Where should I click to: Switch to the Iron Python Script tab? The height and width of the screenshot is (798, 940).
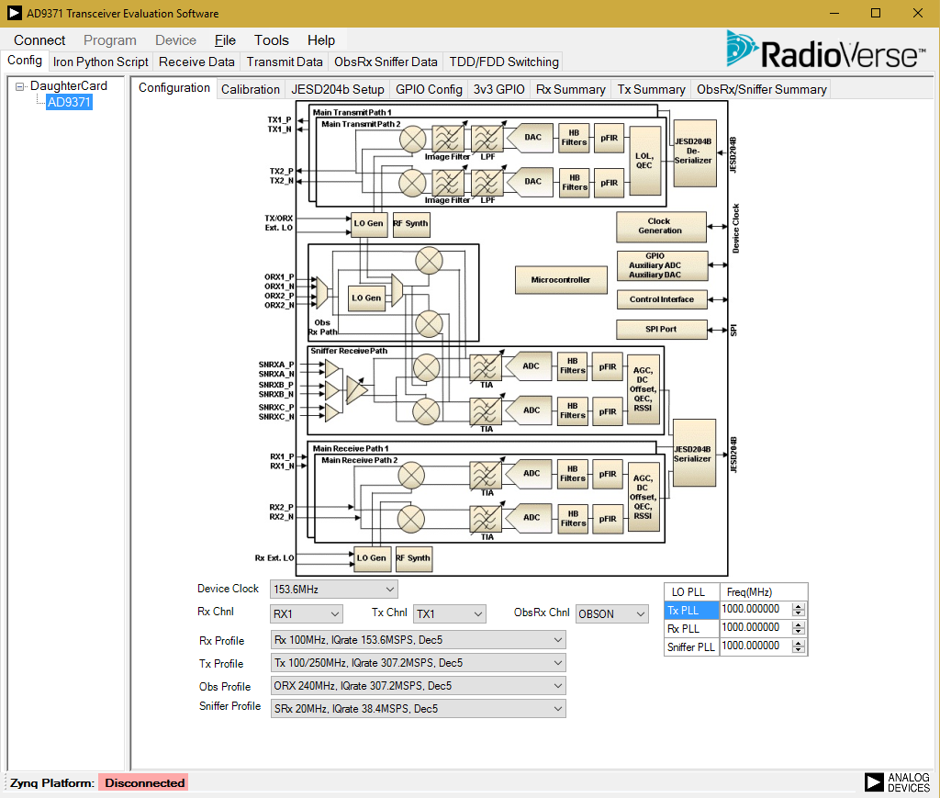[x=101, y=62]
